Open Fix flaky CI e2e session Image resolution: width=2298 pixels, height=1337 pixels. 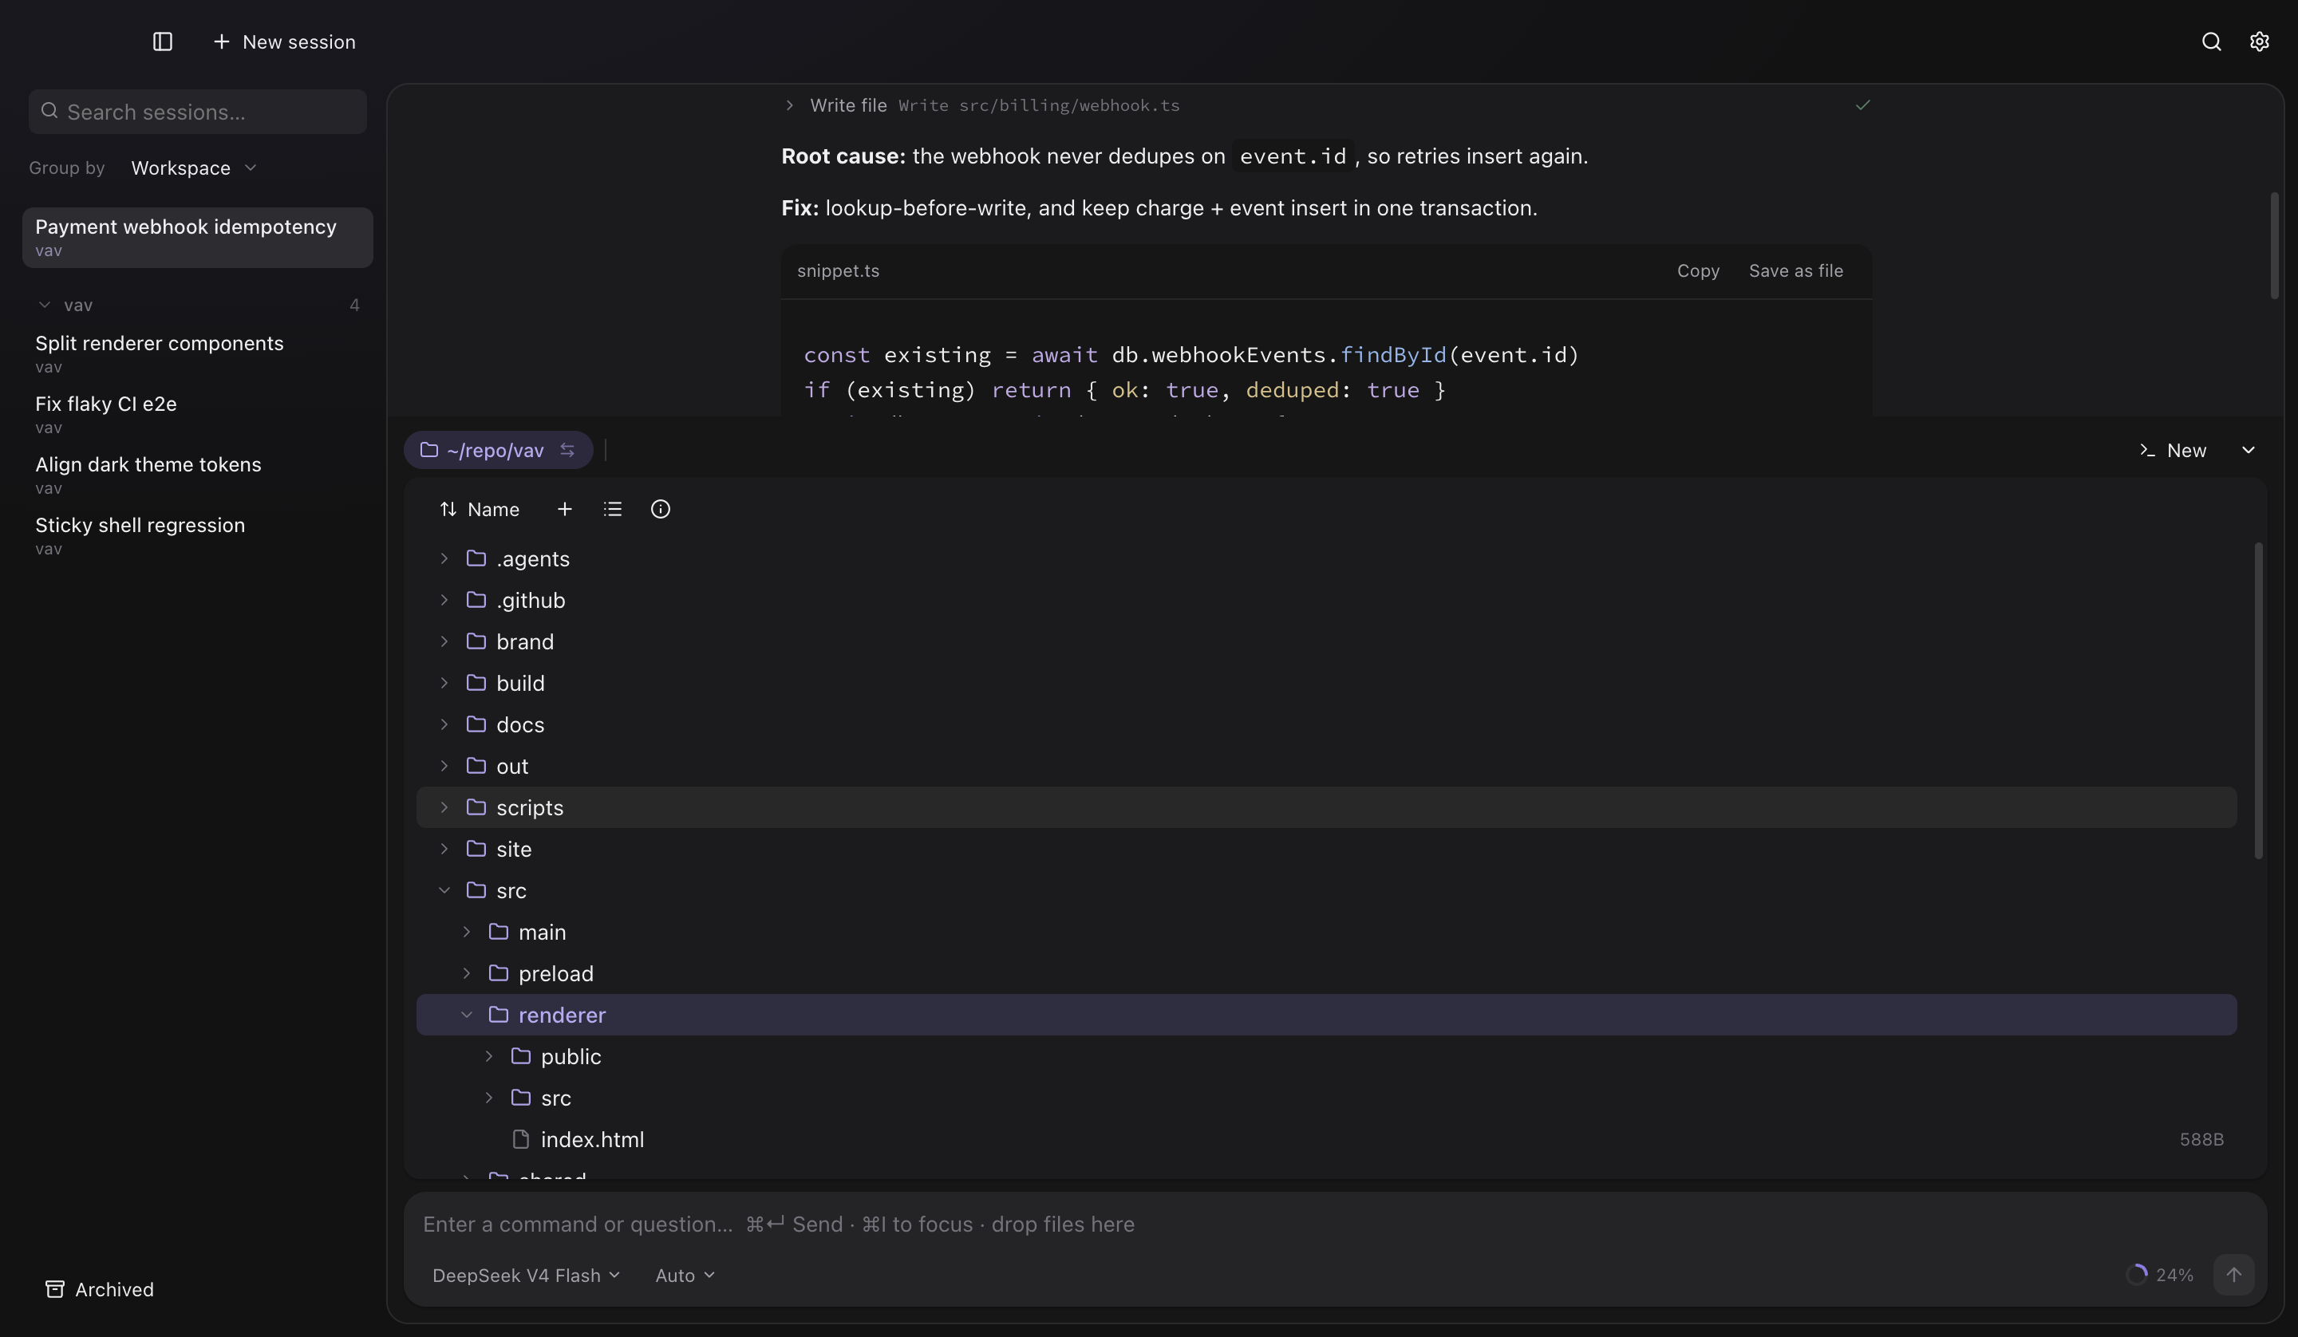(197, 414)
